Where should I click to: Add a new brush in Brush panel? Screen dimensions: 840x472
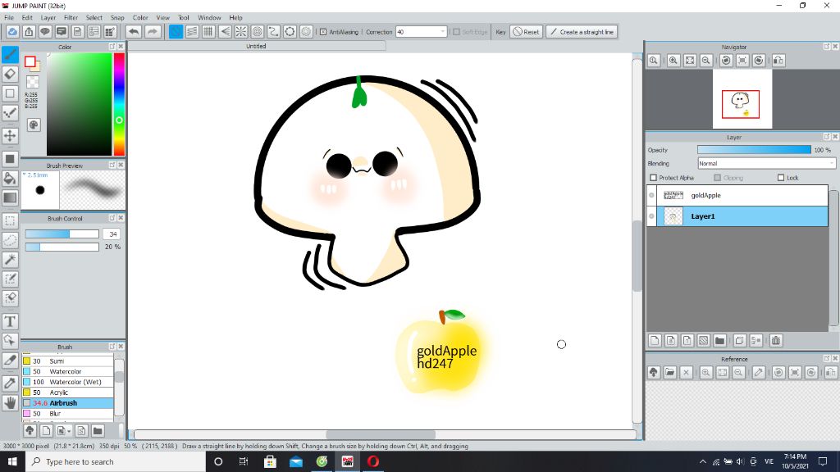tap(46, 431)
